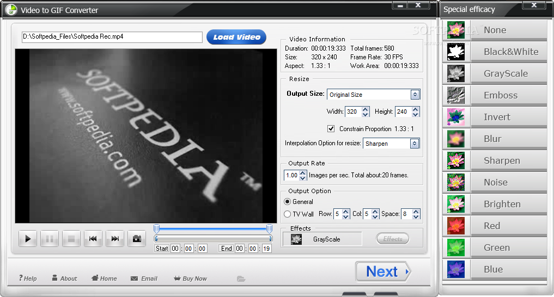The width and height of the screenshot is (554, 297).
Task: Click the app logo in the title bar
Action: tap(11, 10)
